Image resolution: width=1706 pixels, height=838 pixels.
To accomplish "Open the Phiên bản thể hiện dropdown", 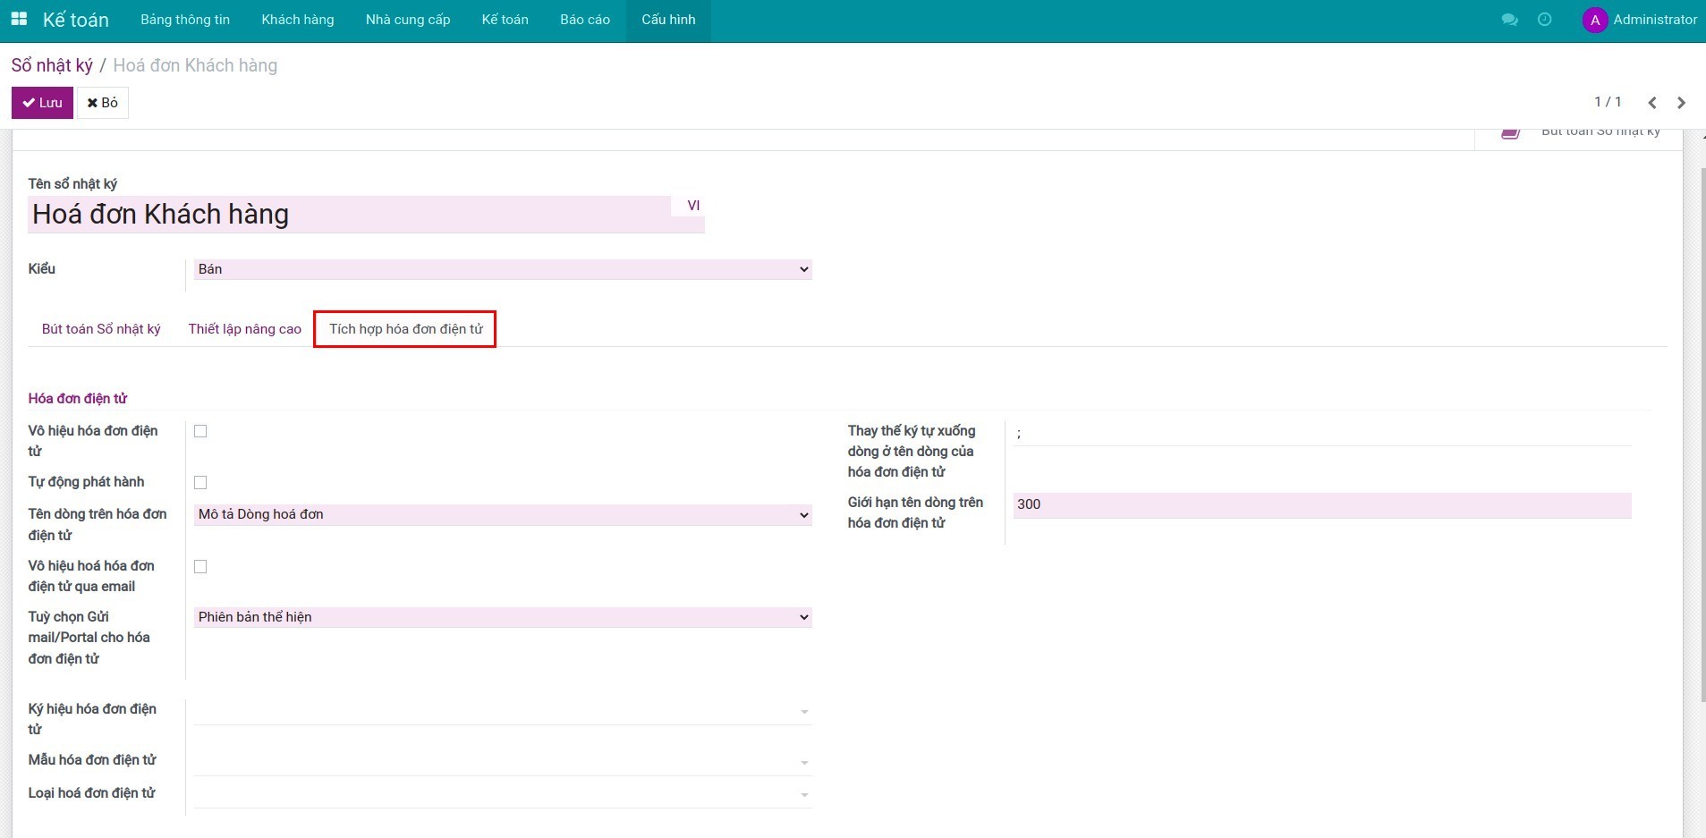I will pyautogui.click(x=502, y=617).
